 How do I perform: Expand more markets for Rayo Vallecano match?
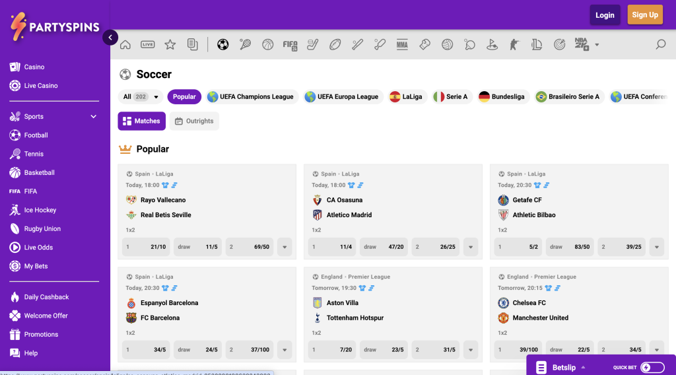coord(285,247)
